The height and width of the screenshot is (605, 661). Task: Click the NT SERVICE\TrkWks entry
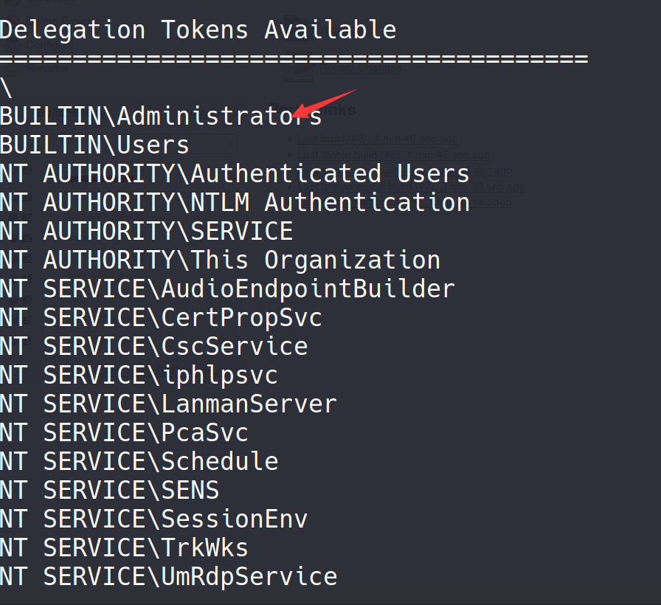(124, 548)
